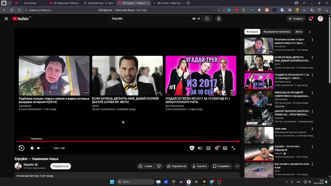The image size is (331, 186).
Task: Open endscreen video УГАДАЙ 25 ПЕСЕН
Action: 201,75
